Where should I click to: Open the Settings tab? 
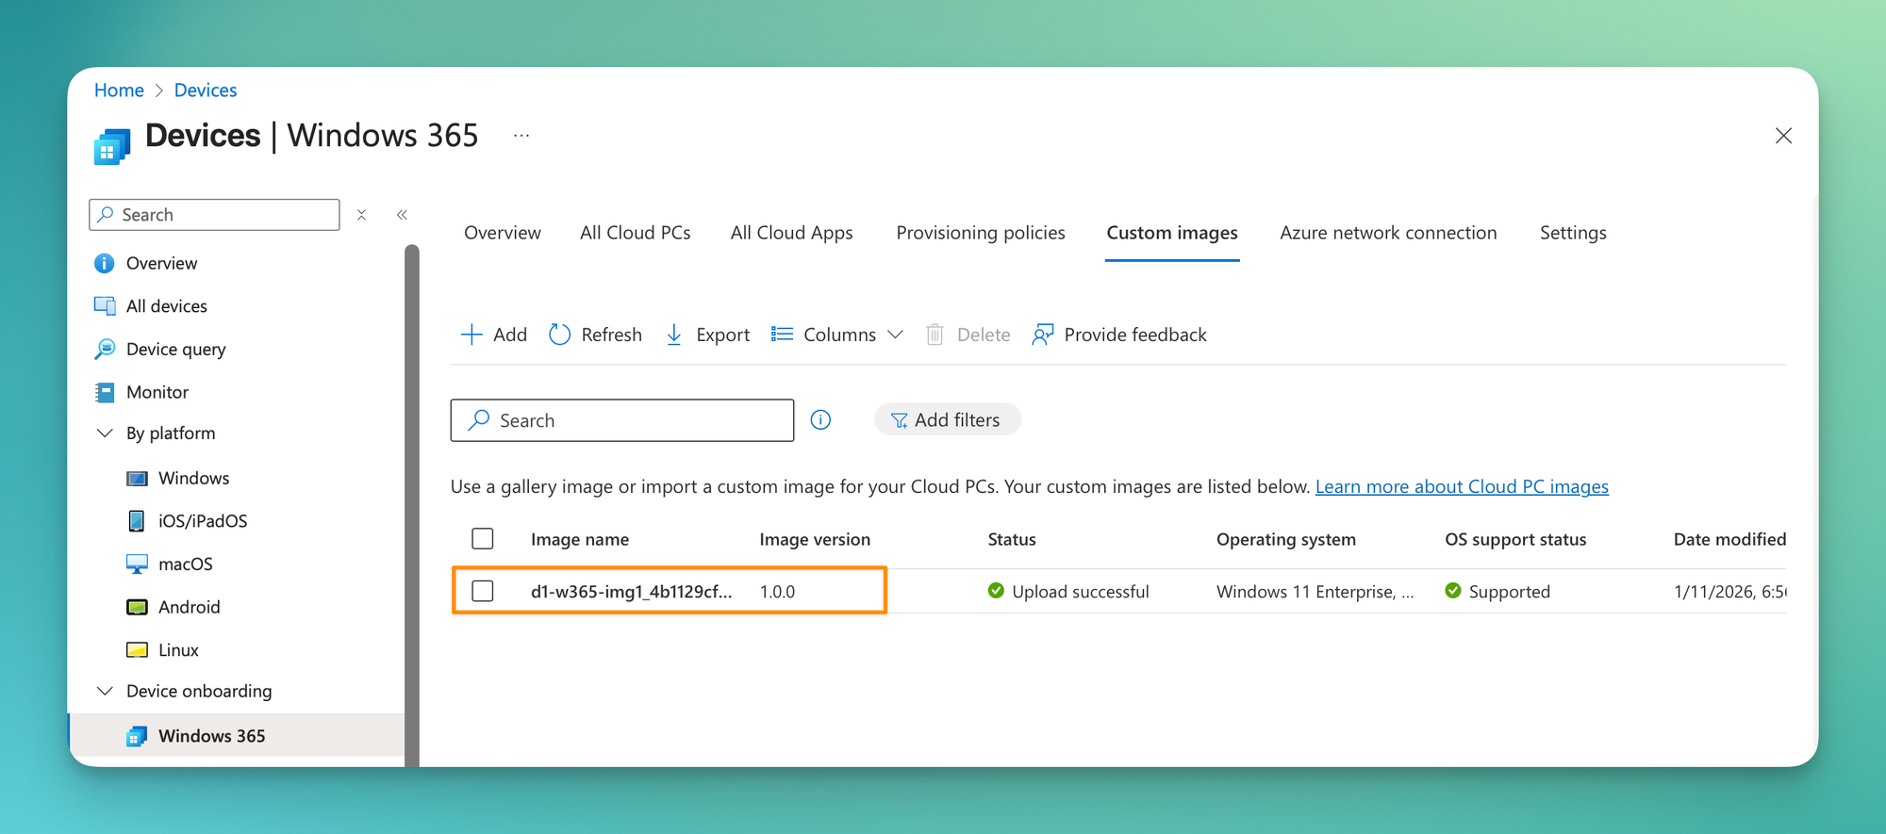pos(1573,233)
